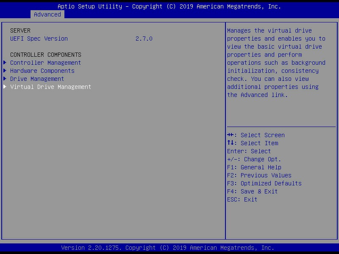The height and width of the screenshot is (254, 339).
Task: Click the Enter: Select hint
Action: (x=249, y=151)
